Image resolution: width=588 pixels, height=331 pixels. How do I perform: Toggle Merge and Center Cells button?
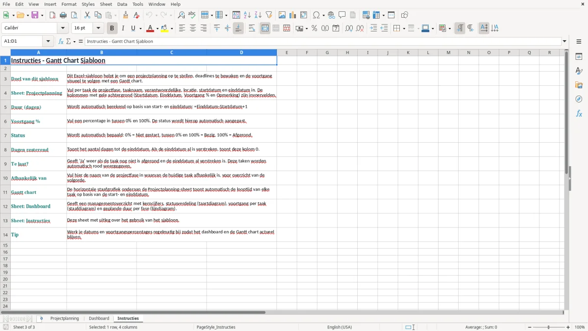click(265, 28)
